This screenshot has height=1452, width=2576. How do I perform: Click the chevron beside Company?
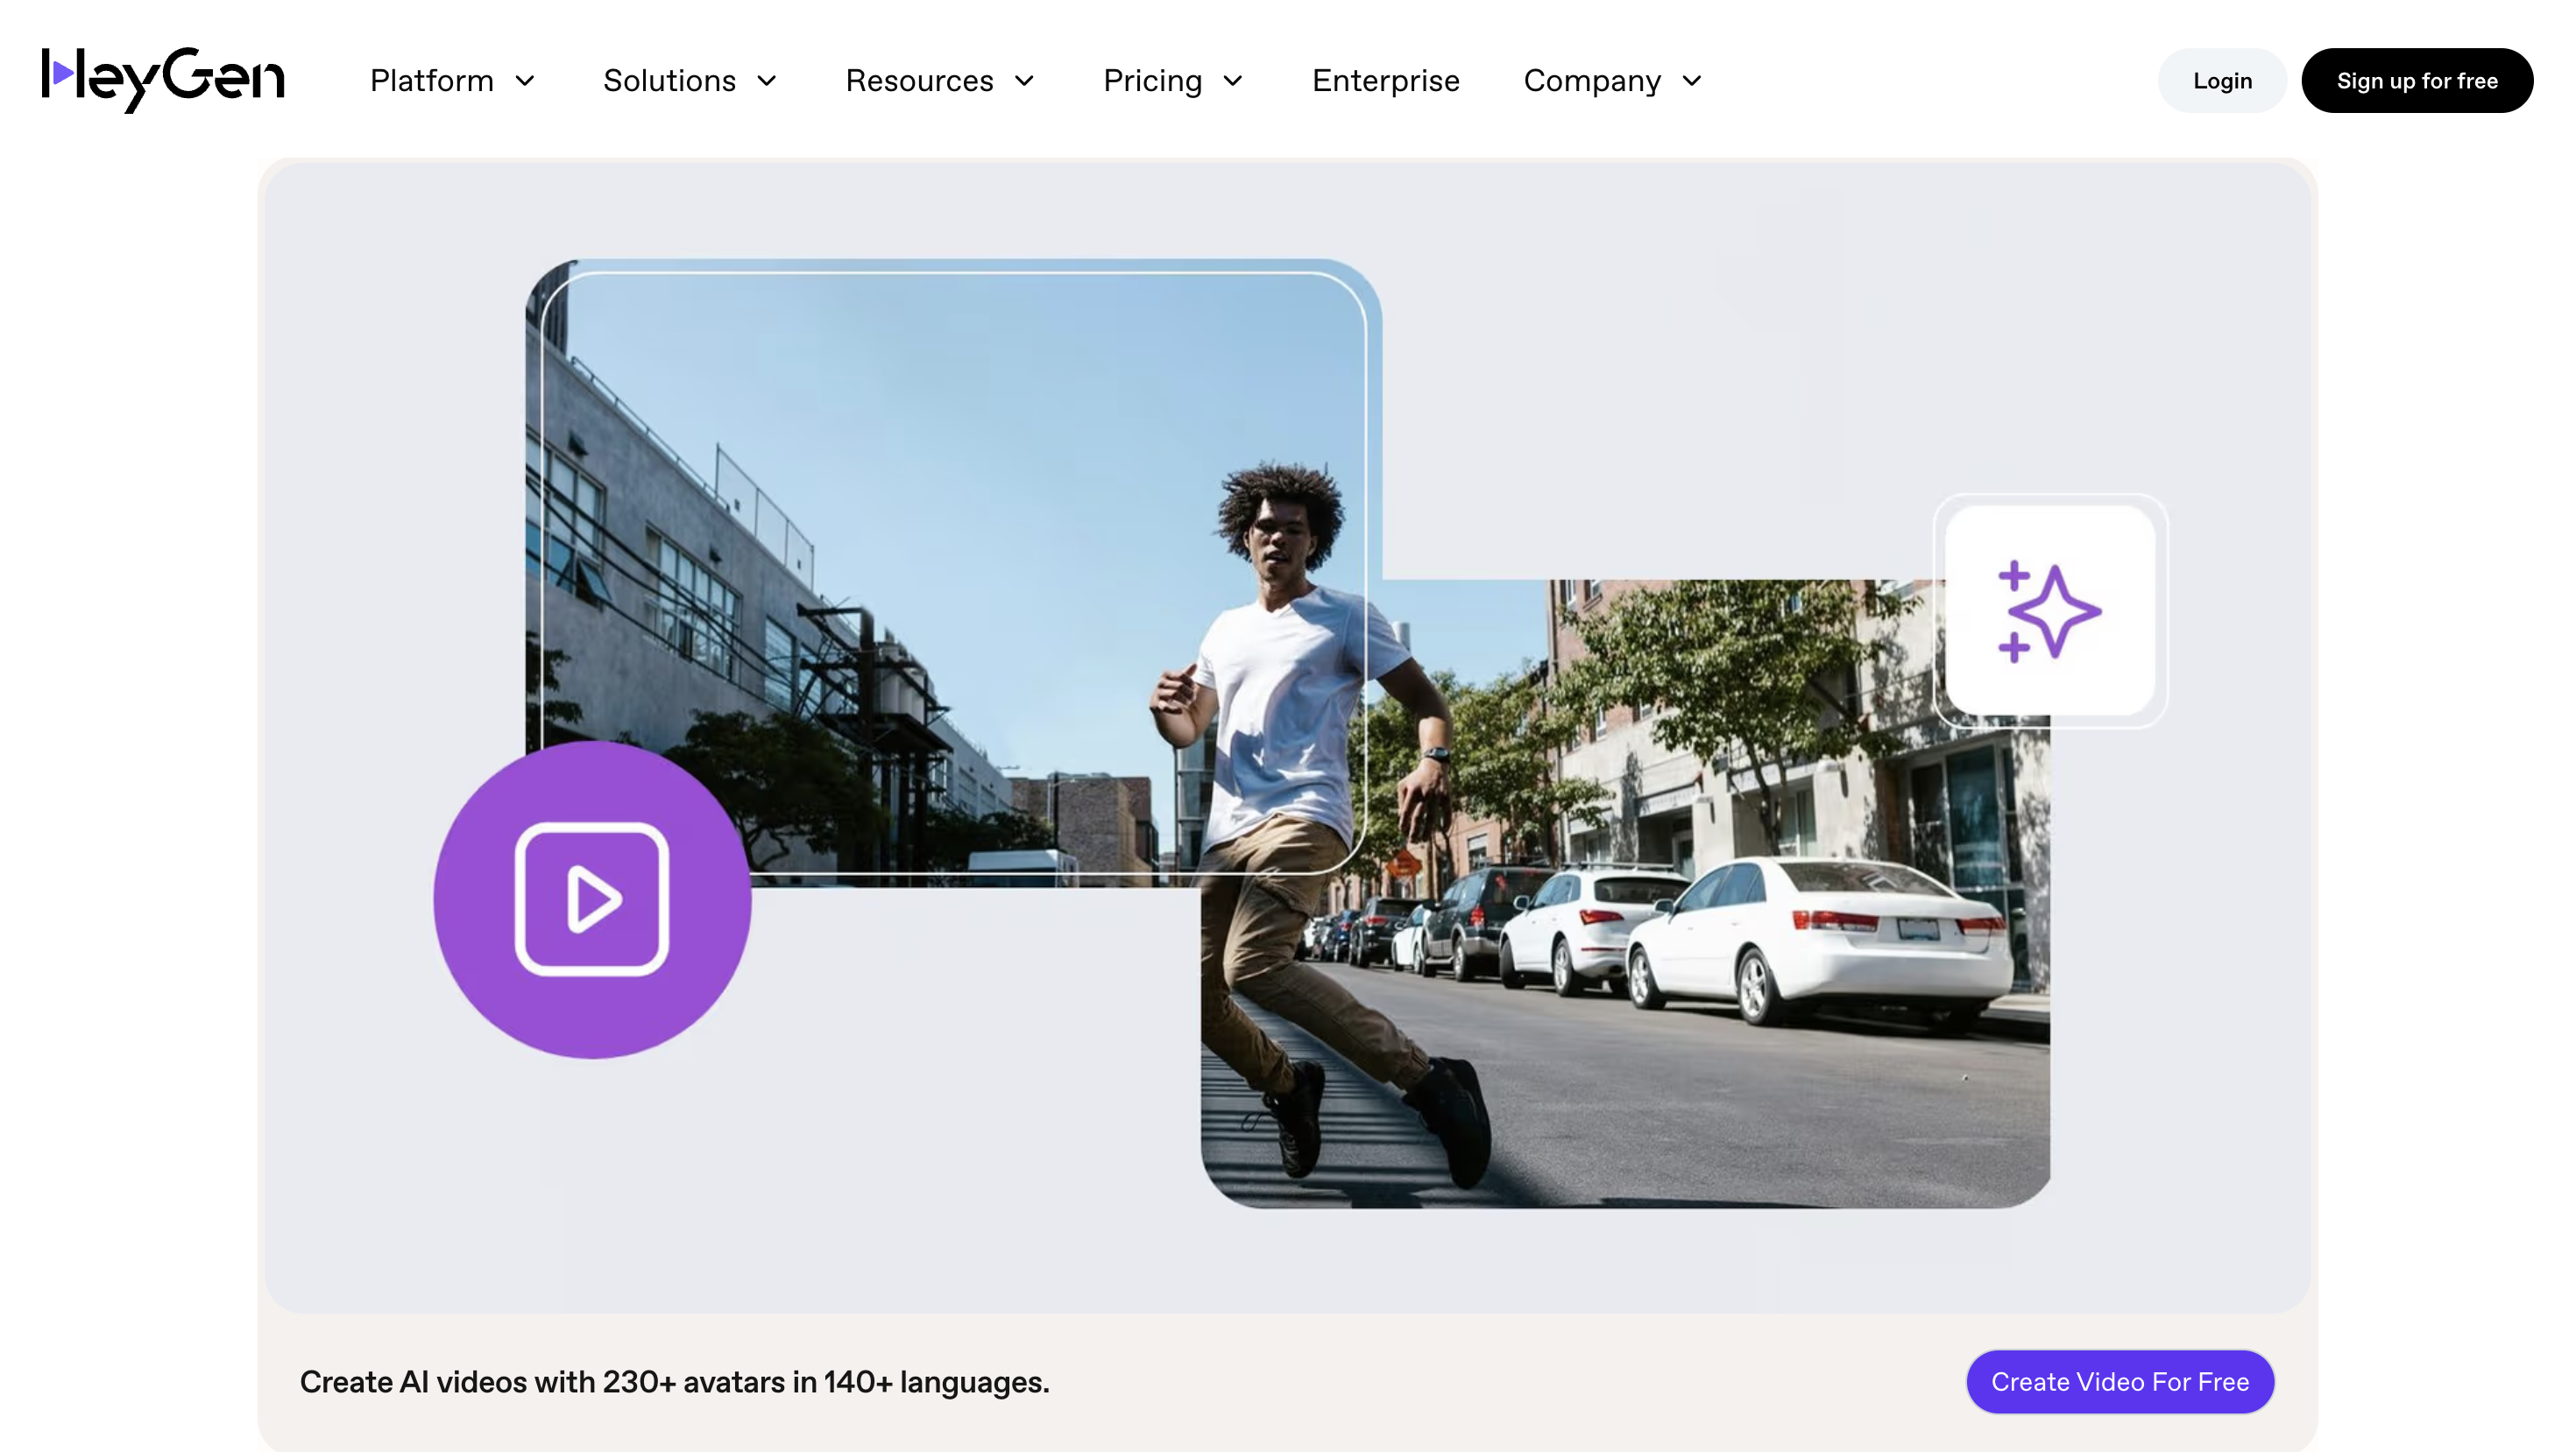coord(1691,82)
